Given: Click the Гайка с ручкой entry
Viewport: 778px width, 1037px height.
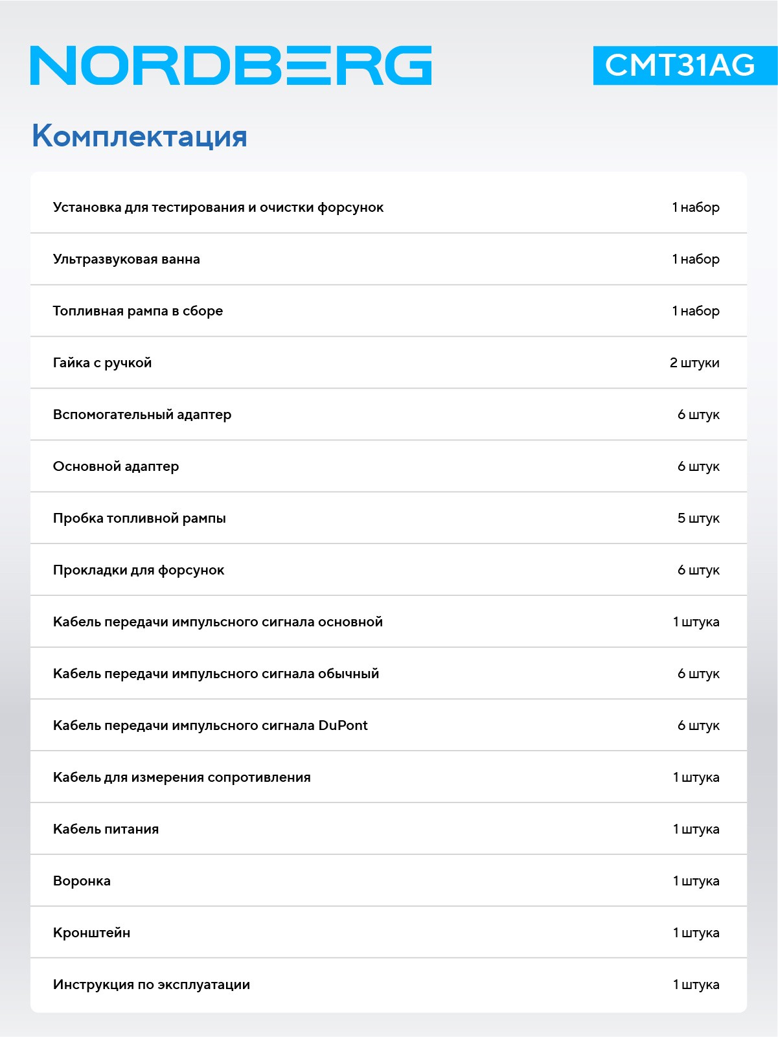Looking at the screenshot, I should click(389, 363).
